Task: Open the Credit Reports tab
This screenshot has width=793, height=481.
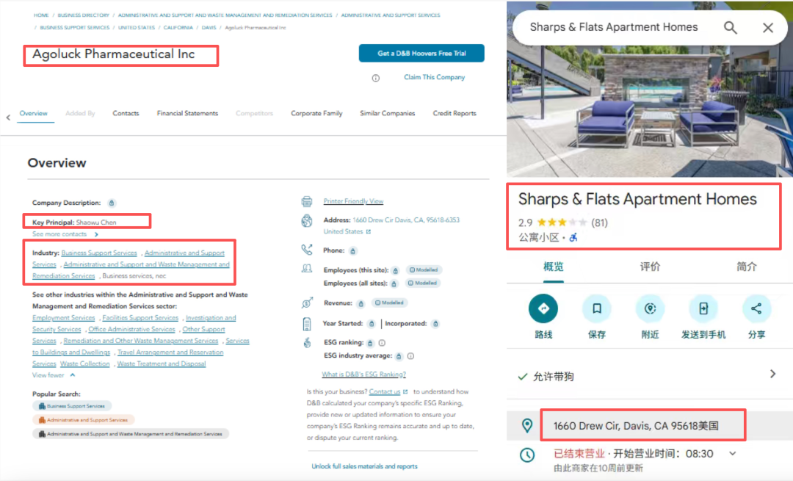Action: [x=455, y=113]
